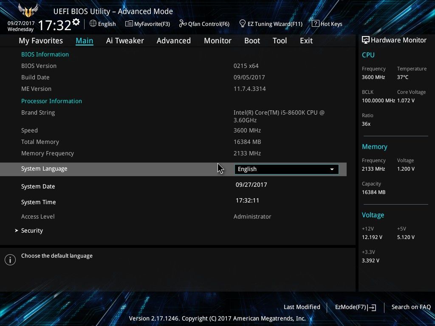The image size is (435, 326).
Task: Select the Main tab
Action: 85,41
